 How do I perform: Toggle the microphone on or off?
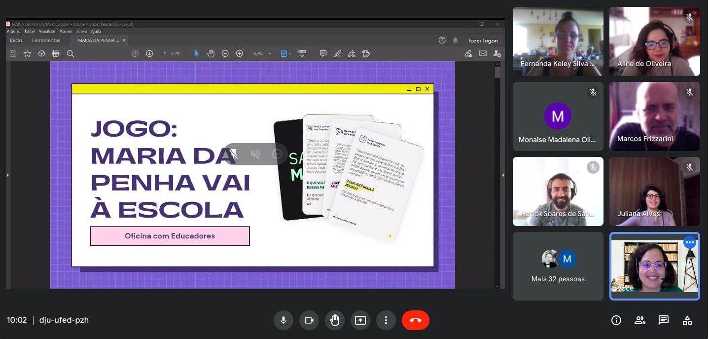[x=284, y=320]
